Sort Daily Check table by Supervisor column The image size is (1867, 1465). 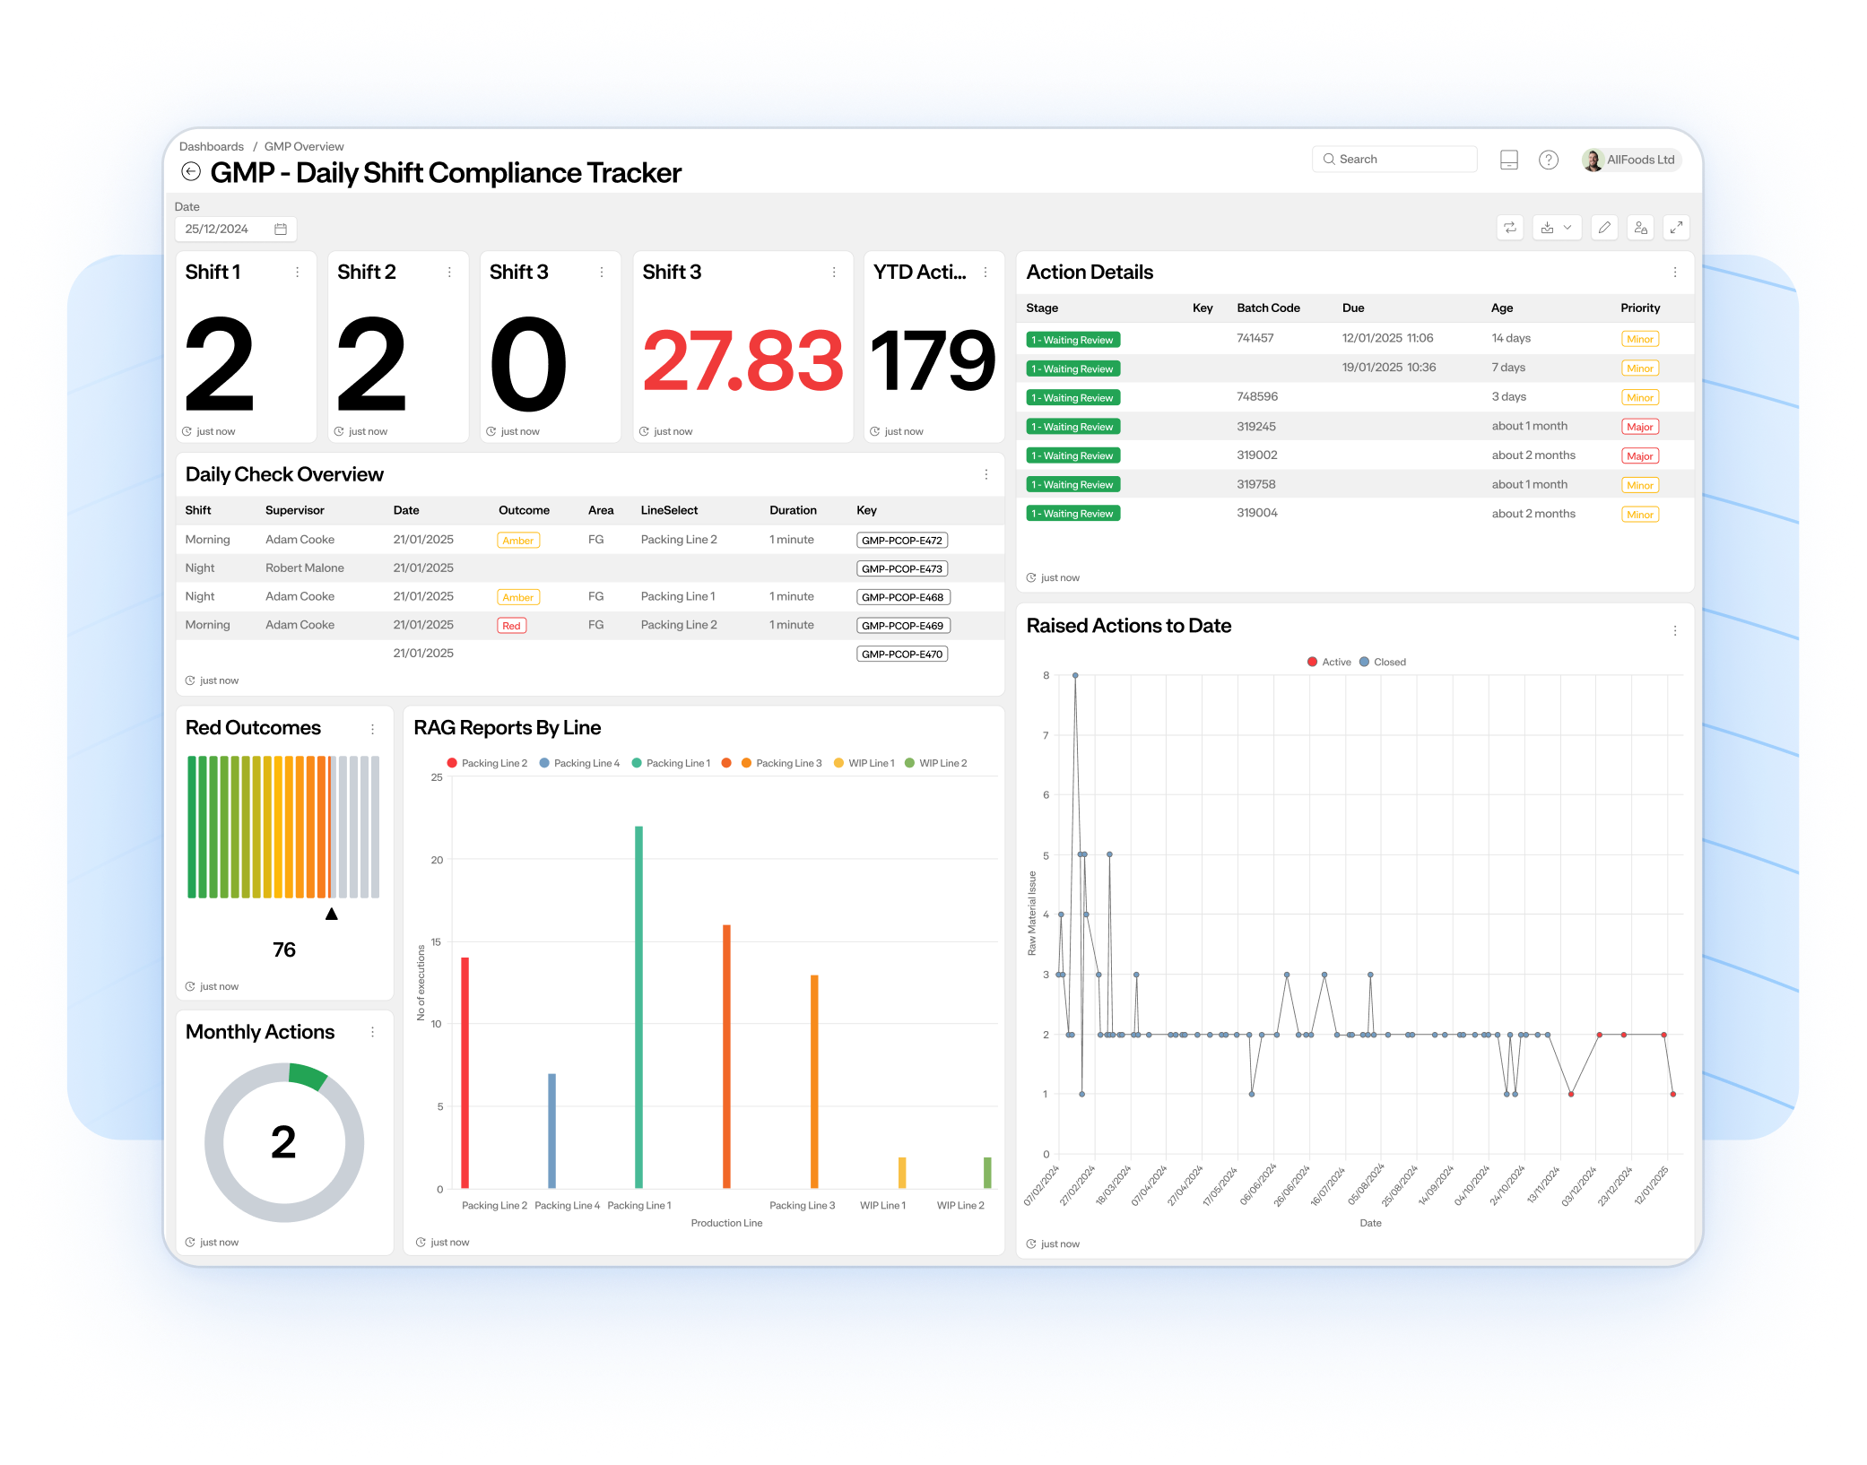295,510
